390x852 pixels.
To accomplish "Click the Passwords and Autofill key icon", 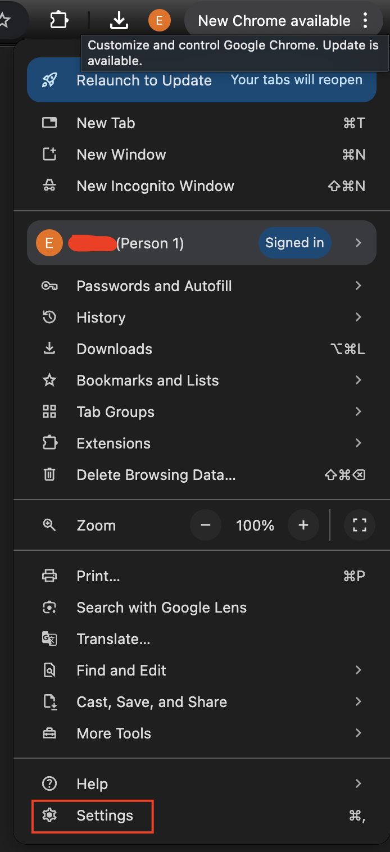I will point(49,285).
